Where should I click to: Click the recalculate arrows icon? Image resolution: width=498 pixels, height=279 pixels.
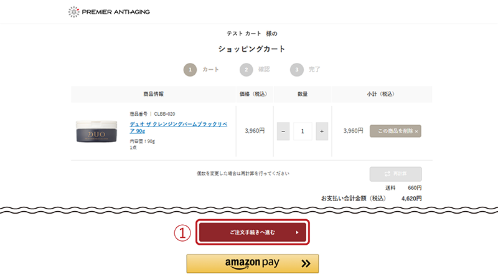387,174
